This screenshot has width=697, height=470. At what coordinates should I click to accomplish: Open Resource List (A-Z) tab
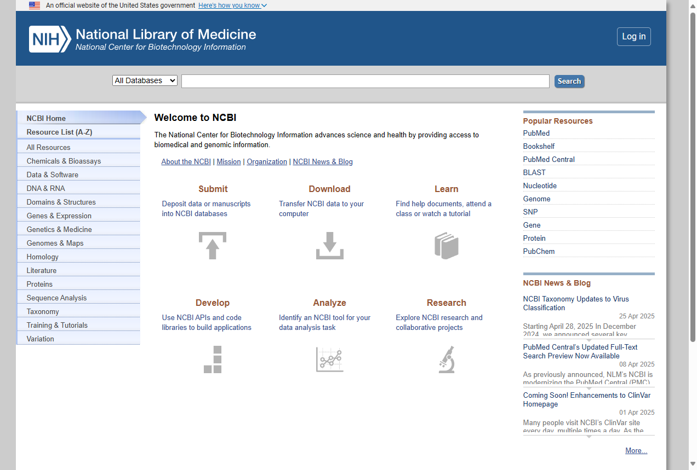(59, 132)
